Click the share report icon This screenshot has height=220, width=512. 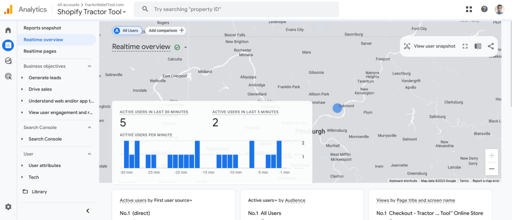[x=490, y=46]
